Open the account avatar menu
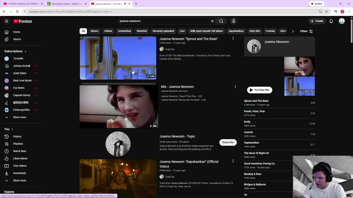This screenshot has height=198, width=353. 342,21
